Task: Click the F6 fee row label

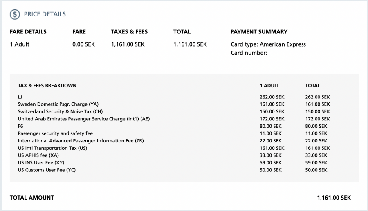Action: click(20, 126)
